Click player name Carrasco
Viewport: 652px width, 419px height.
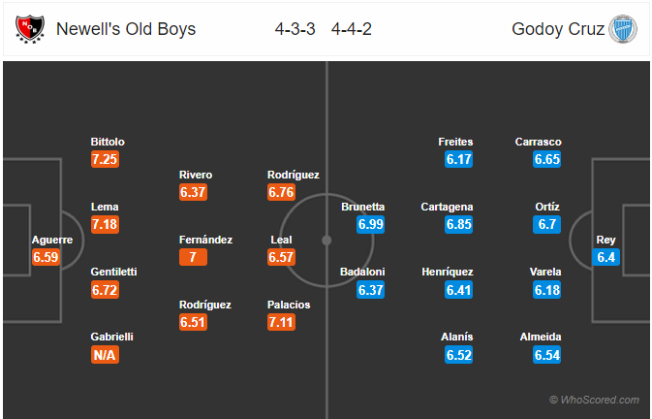point(538,142)
